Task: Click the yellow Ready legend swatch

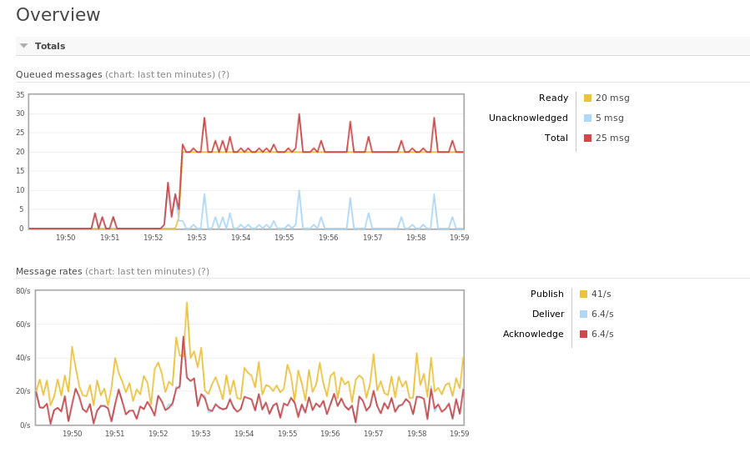Action: [x=587, y=98]
